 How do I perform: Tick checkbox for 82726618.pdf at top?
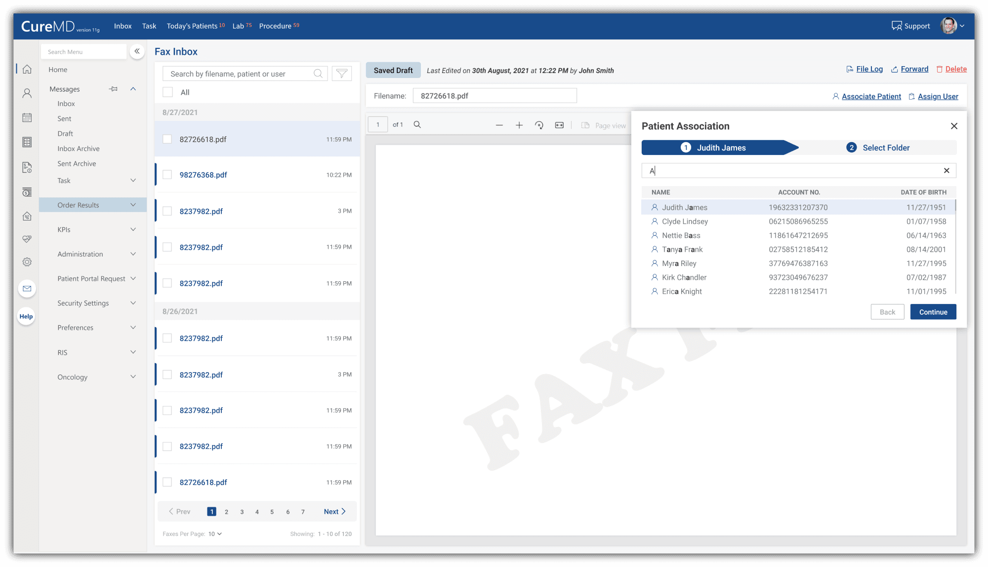[x=167, y=139]
